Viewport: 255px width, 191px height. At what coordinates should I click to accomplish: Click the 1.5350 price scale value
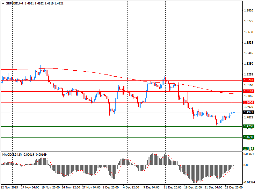point(249,63)
